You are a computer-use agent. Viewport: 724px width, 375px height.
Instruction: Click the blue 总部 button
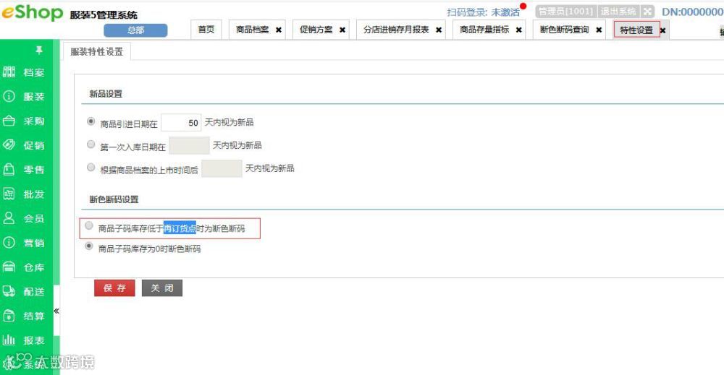click(136, 30)
